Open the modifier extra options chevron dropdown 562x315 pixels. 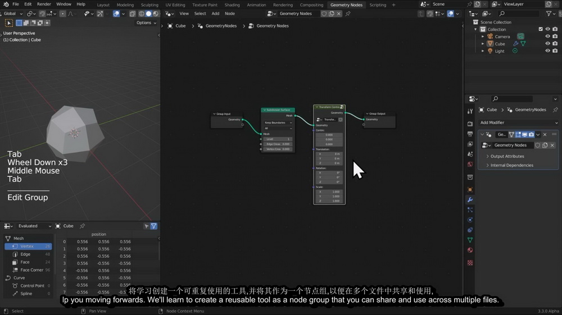click(x=538, y=135)
